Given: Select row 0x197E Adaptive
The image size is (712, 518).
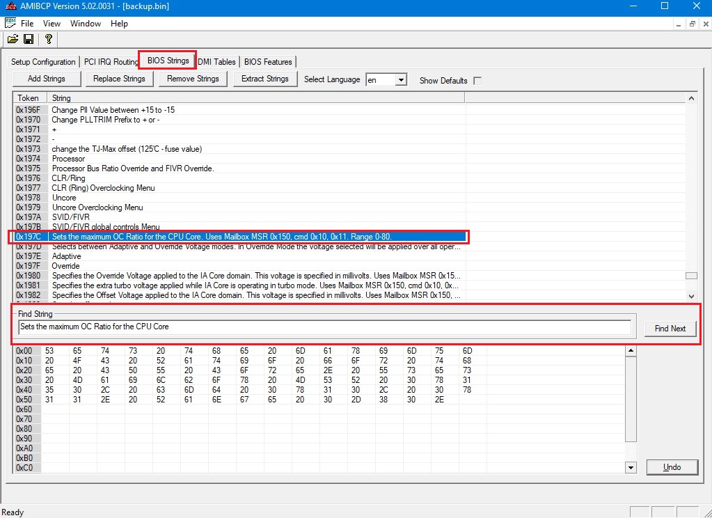Looking at the screenshot, I should [239, 256].
